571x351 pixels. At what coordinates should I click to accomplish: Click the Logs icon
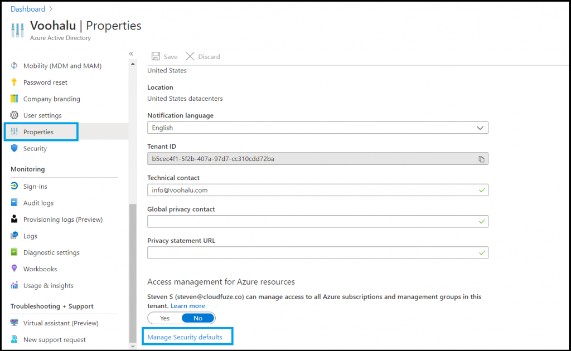14,235
